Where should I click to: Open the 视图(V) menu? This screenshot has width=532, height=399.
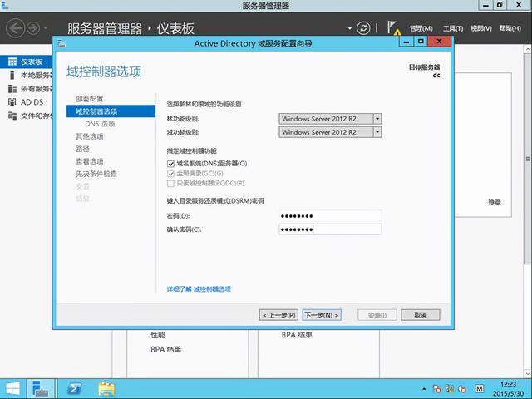(481, 28)
